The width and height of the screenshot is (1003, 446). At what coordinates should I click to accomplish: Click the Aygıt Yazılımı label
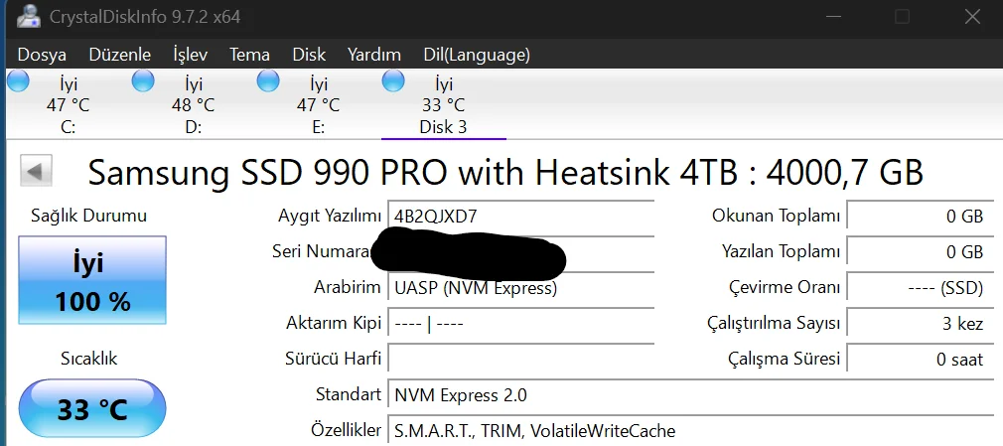tap(330, 217)
